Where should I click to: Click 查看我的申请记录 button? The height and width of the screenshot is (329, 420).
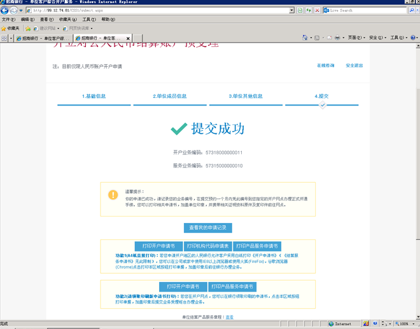point(208,227)
